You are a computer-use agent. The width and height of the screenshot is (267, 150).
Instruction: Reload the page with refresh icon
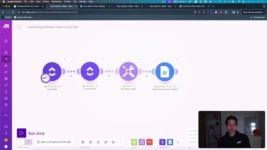[x=13, y=12]
